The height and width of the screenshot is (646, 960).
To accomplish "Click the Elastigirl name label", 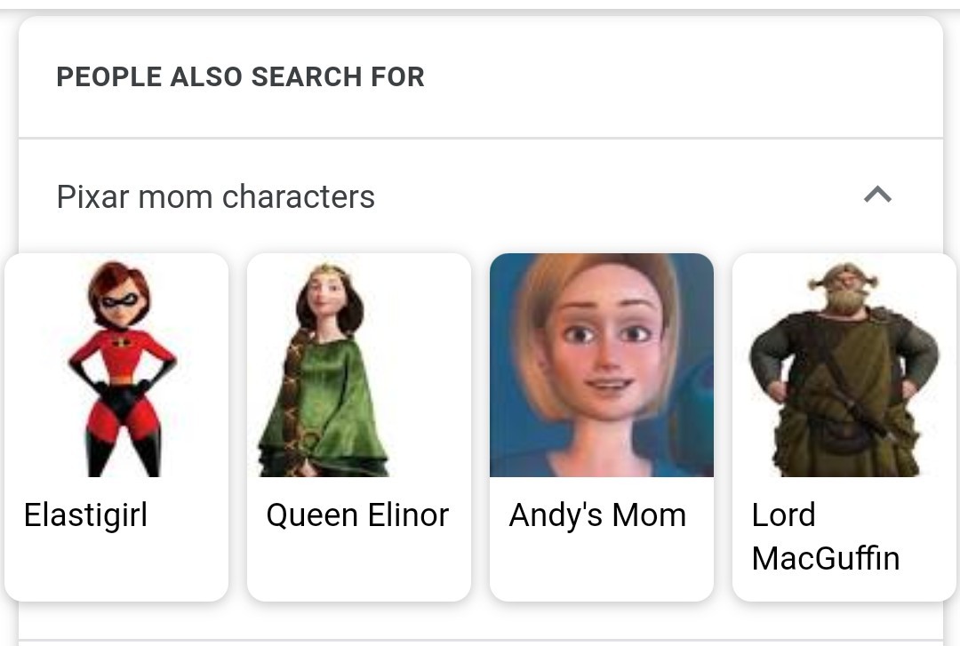I will coord(85,515).
